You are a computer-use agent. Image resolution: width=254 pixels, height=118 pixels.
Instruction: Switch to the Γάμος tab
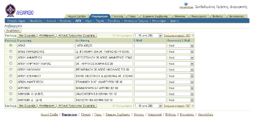pyautogui.click(x=132, y=16)
